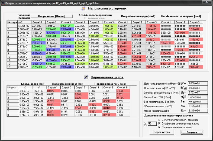Click red displacement cell 0.62% in node 3

click(x=81, y=98)
